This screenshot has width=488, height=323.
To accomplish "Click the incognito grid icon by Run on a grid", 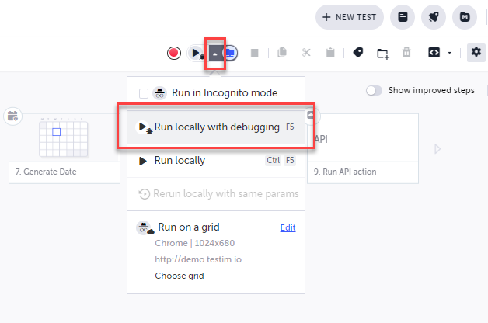I will click(x=145, y=227).
